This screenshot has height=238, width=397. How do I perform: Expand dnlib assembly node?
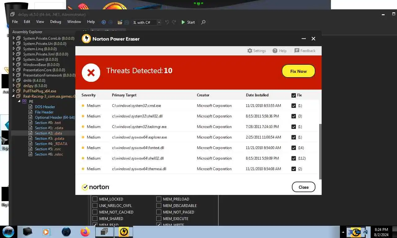14,80
